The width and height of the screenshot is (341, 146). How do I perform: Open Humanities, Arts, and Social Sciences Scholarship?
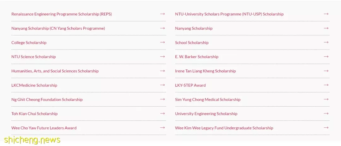coord(55,71)
